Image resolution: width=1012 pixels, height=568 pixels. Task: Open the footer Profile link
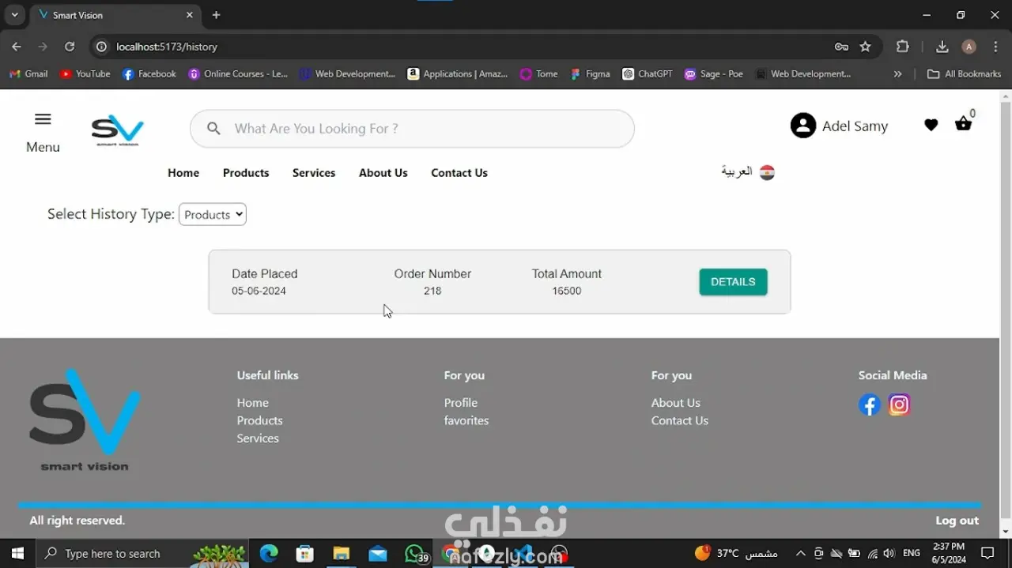point(461,403)
